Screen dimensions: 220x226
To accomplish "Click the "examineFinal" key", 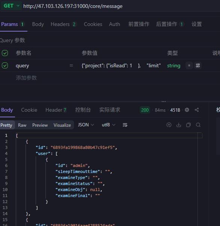I will point(73,196).
